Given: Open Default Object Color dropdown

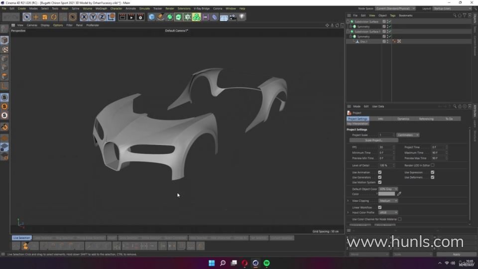Looking at the screenshot, I should tap(388, 189).
